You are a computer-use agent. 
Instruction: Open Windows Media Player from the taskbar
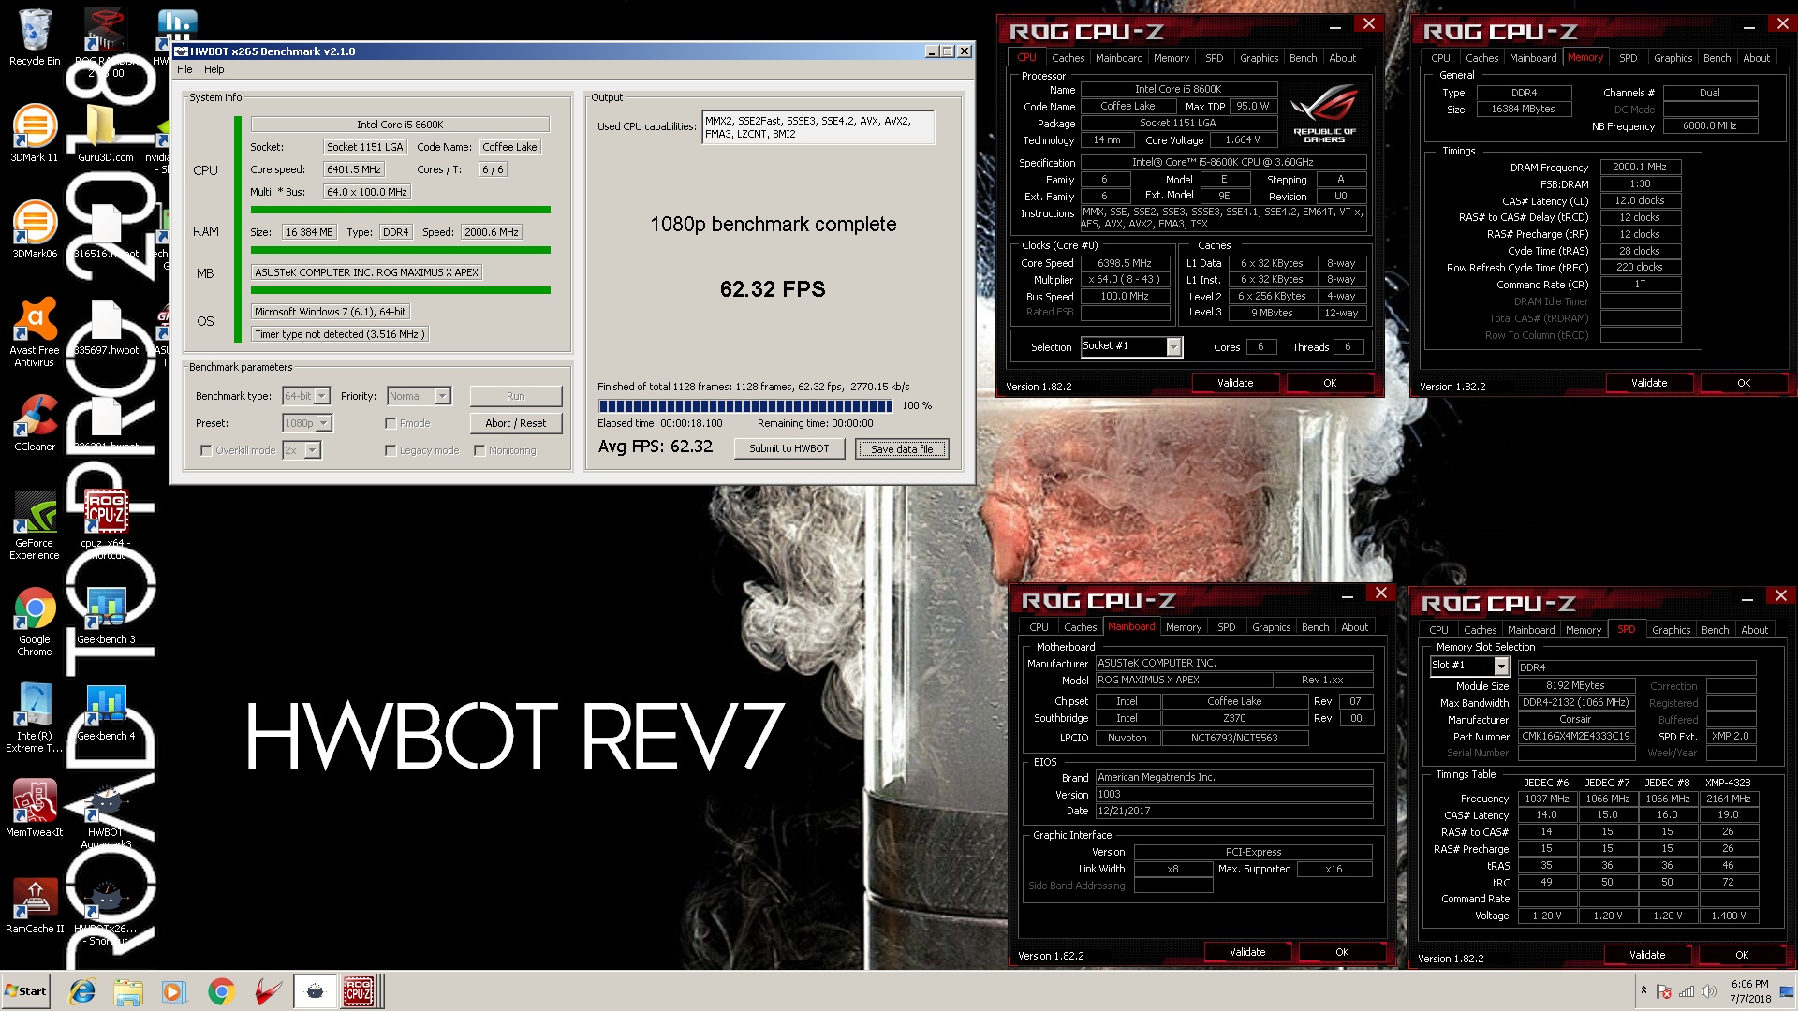point(173,991)
